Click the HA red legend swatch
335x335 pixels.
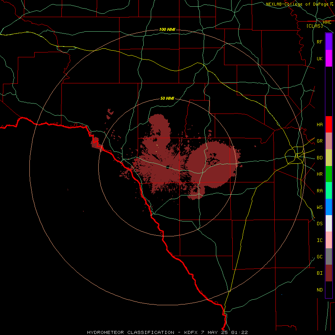[329, 124]
